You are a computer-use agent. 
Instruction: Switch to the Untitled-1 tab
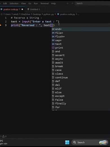pos(35,9)
